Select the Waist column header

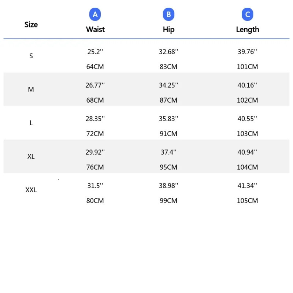(x=95, y=30)
